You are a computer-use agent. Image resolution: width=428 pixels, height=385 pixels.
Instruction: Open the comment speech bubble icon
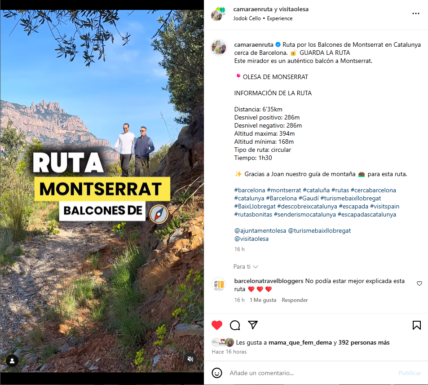(235, 325)
